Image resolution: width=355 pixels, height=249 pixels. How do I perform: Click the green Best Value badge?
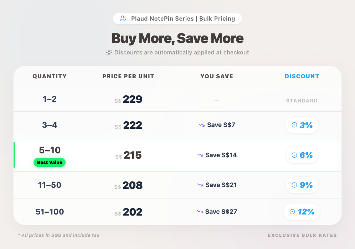pyautogui.click(x=50, y=163)
